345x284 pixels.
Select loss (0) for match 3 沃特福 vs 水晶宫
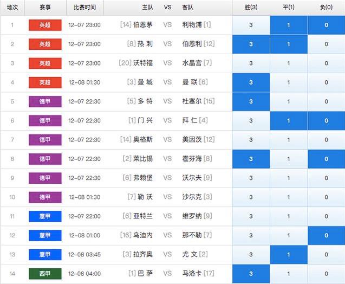(326, 63)
